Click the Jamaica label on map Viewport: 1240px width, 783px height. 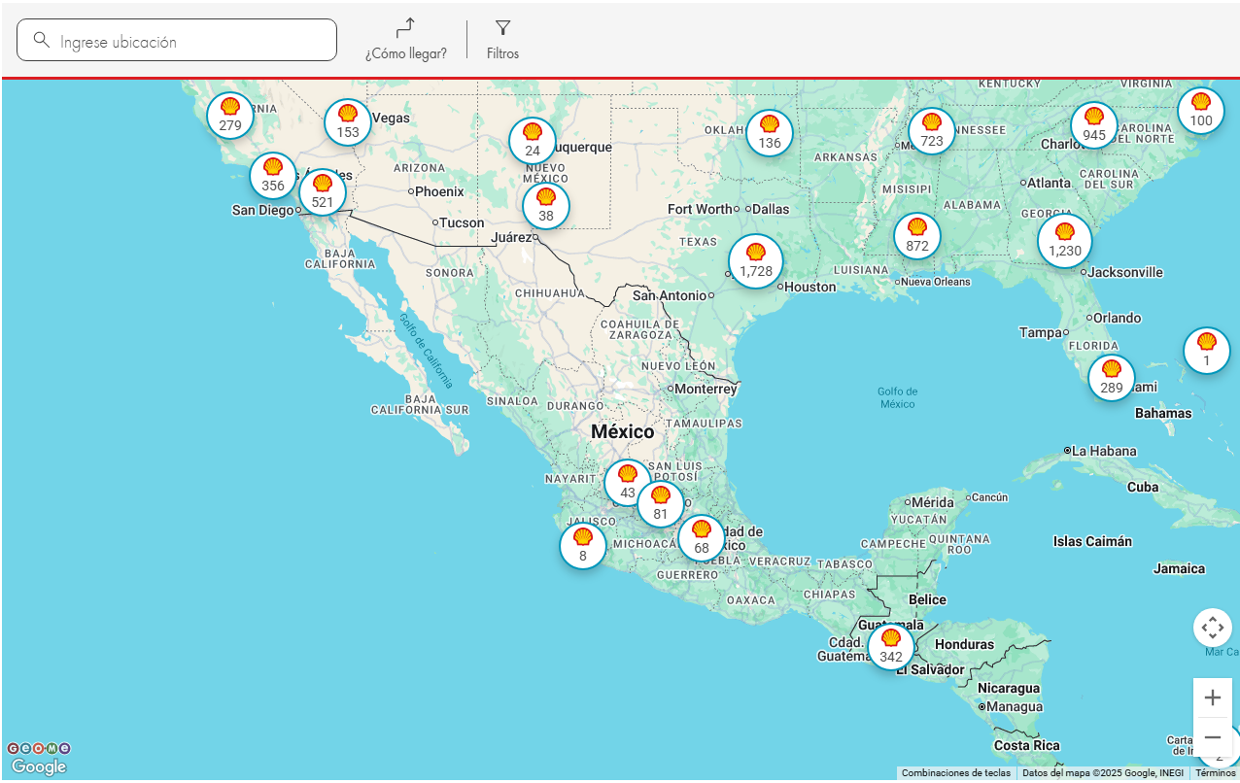1179,568
